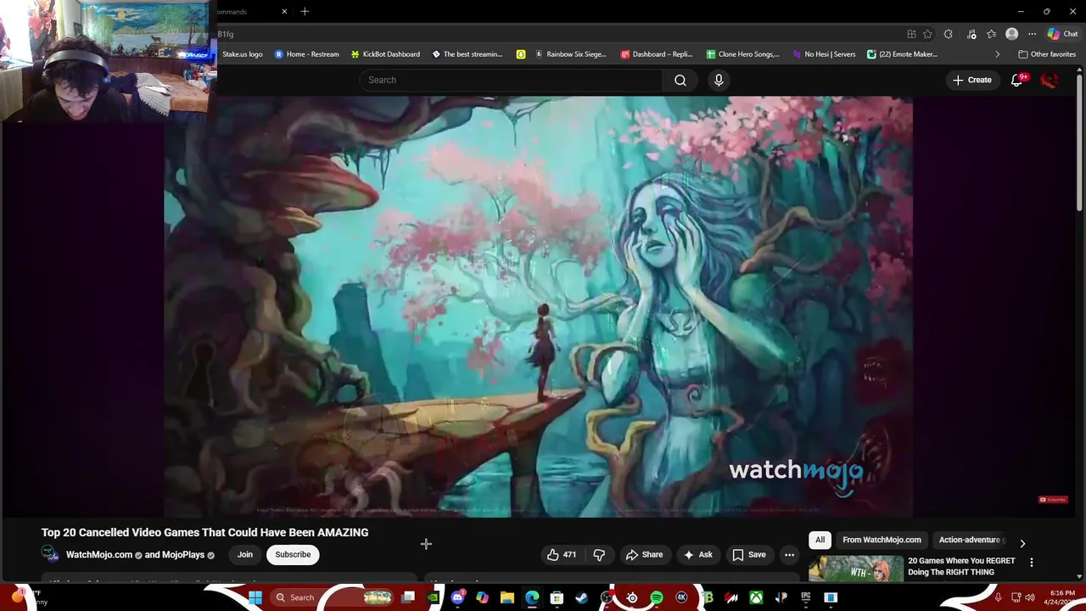Subscribe to WatchMojo channel
The image size is (1086, 611).
[x=293, y=555]
